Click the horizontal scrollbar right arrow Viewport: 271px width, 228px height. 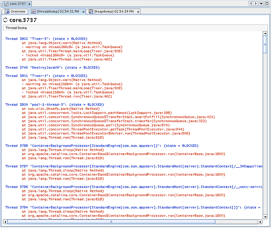(260, 221)
